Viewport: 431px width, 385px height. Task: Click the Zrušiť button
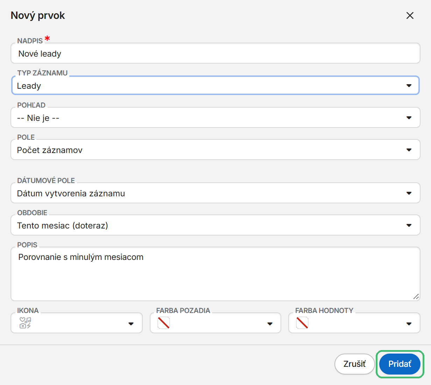[355, 364]
